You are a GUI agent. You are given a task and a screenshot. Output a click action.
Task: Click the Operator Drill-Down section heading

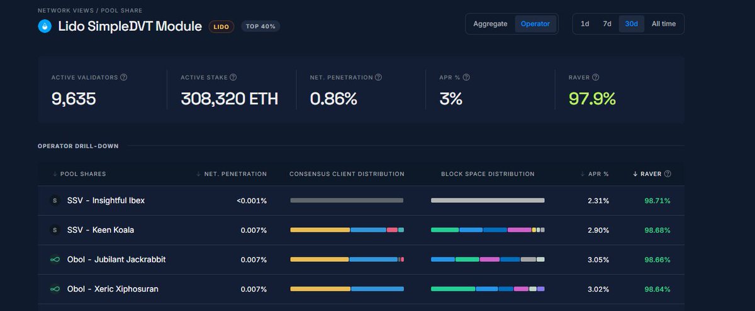coord(78,146)
